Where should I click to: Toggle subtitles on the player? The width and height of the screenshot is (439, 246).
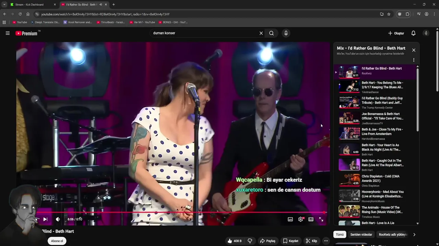point(290,219)
